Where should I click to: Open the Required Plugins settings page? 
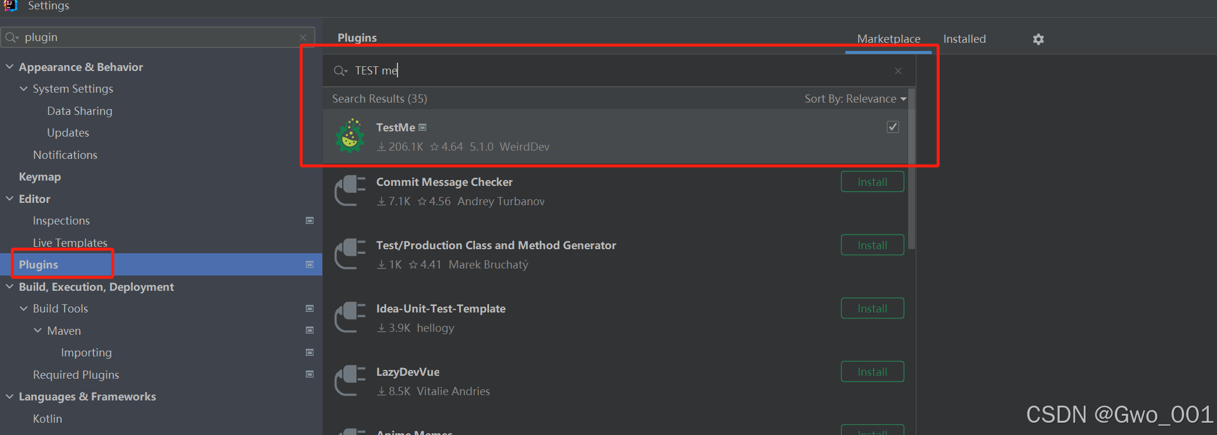(76, 375)
